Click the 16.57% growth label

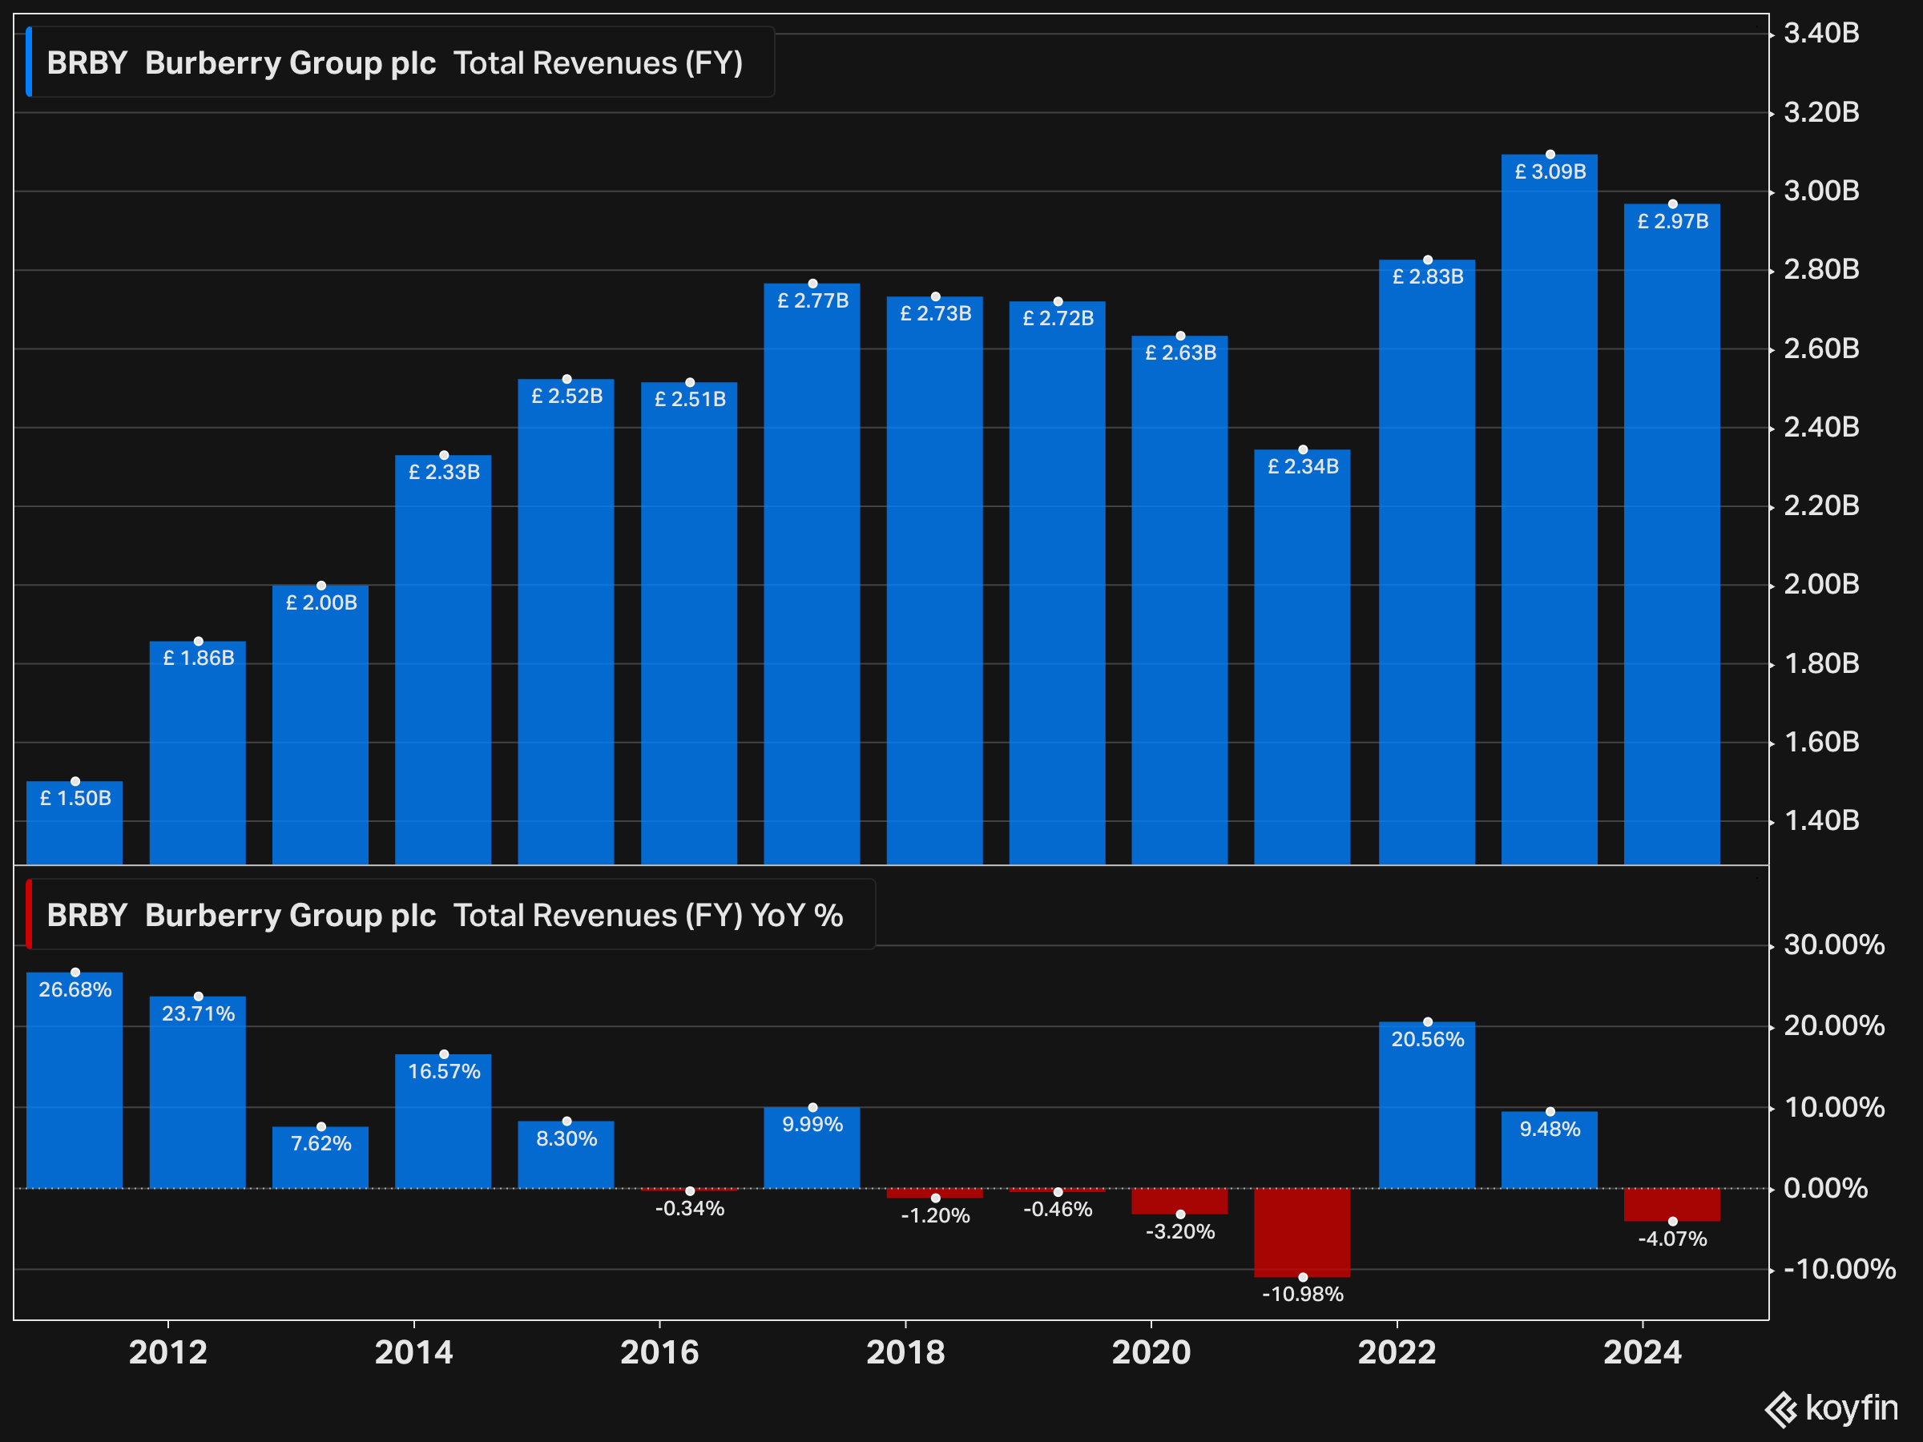pos(444,1071)
